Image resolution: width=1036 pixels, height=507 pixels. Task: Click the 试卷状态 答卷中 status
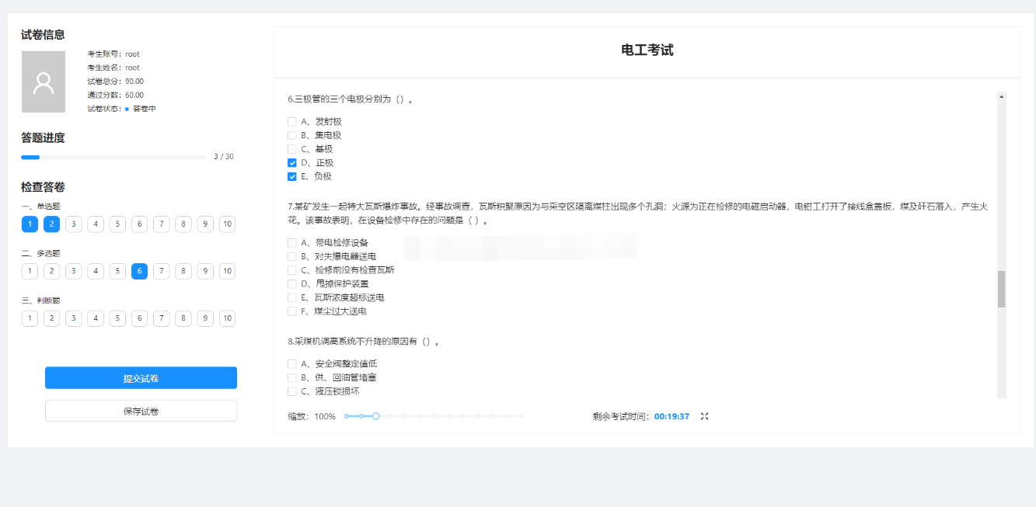point(122,109)
